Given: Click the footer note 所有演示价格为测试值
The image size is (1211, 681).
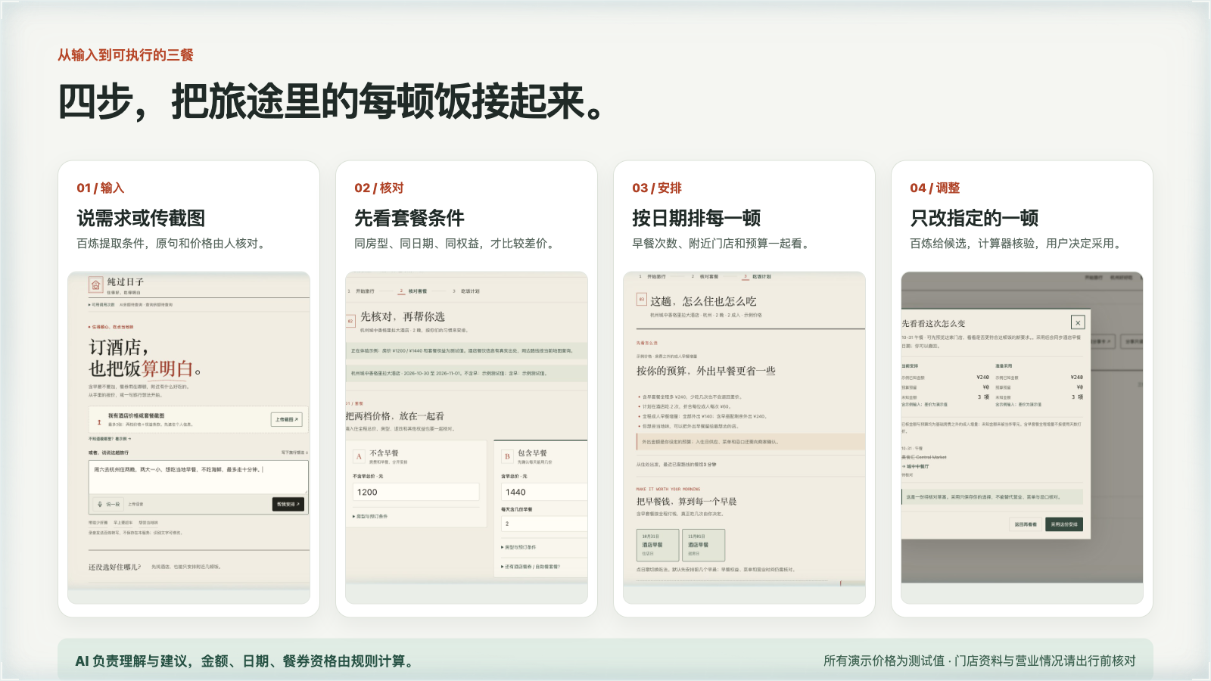Looking at the screenshot, I should click(x=884, y=661).
